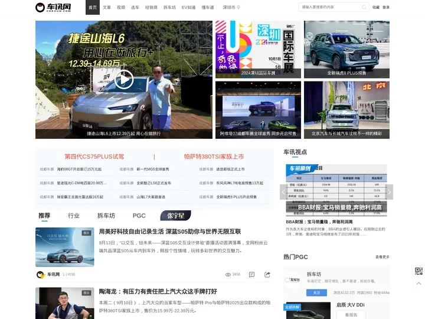Image resolution: width=425 pixels, height=319 pixels.
Task: Open comments icon under 深蓝S05 article
Action: coord(251,275)
